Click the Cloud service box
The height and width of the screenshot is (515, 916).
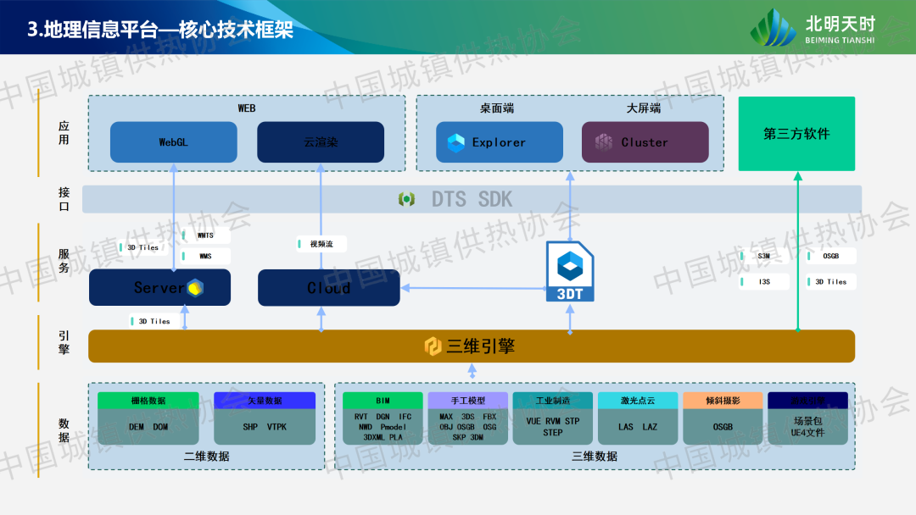point(328,288)
